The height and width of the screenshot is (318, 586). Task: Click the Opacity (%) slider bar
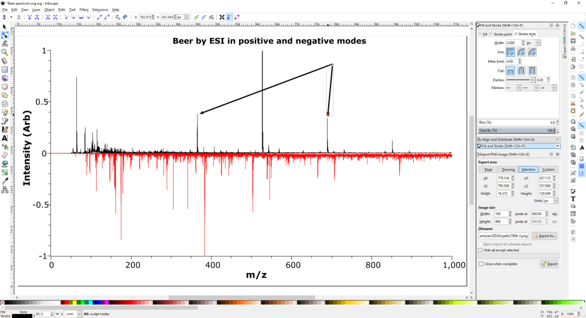click(517, 131)
